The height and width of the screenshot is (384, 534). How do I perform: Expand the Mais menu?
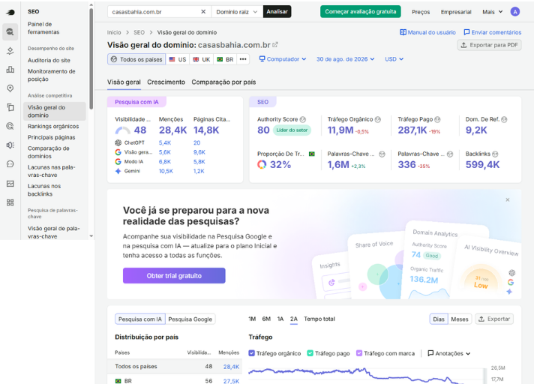coord(492,11)
